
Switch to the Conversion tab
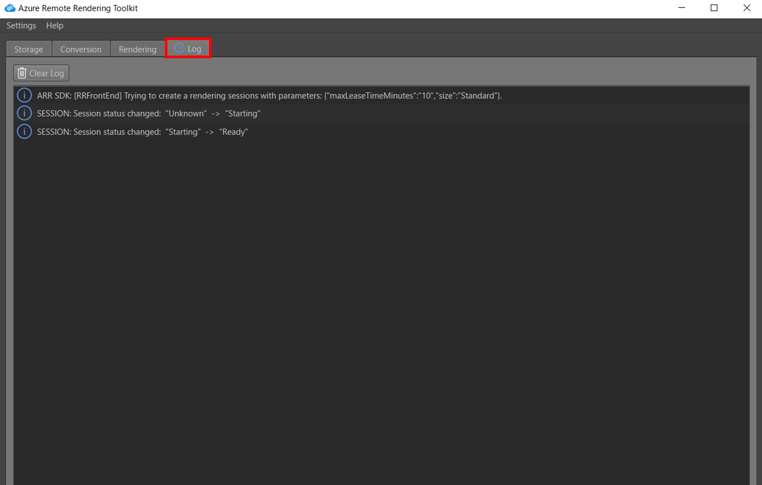point(81,49)
